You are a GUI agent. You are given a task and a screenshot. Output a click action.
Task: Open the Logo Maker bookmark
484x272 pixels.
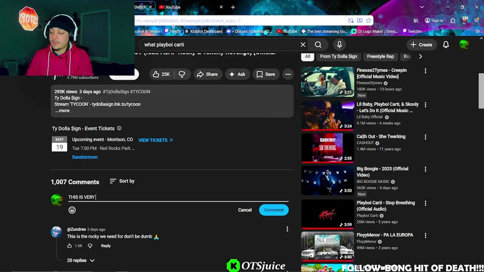point(375,31)
